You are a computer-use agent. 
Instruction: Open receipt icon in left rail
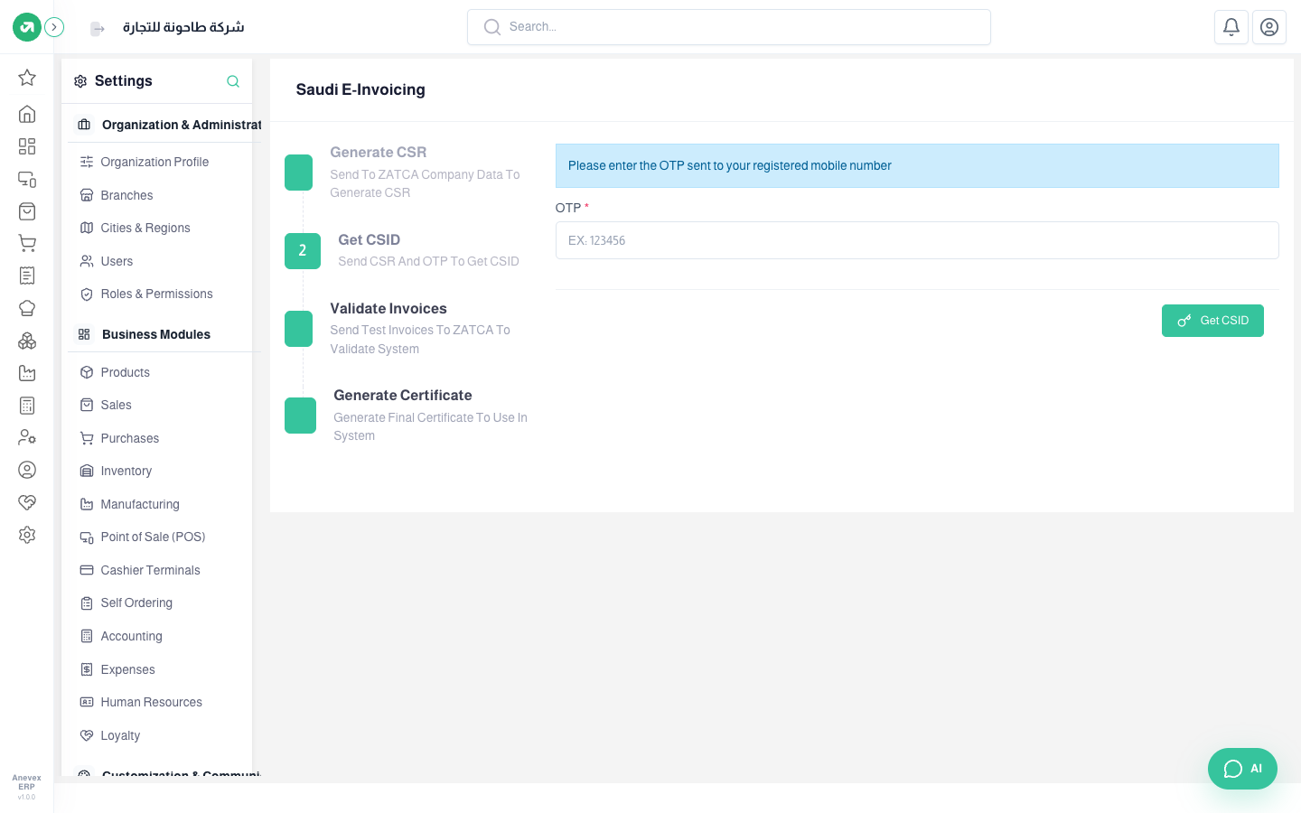pyautogui.click(x=27, y=276)
